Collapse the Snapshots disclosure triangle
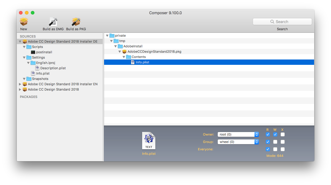The width and height of the screenshot is (331, 185). [x=24, y=79]
